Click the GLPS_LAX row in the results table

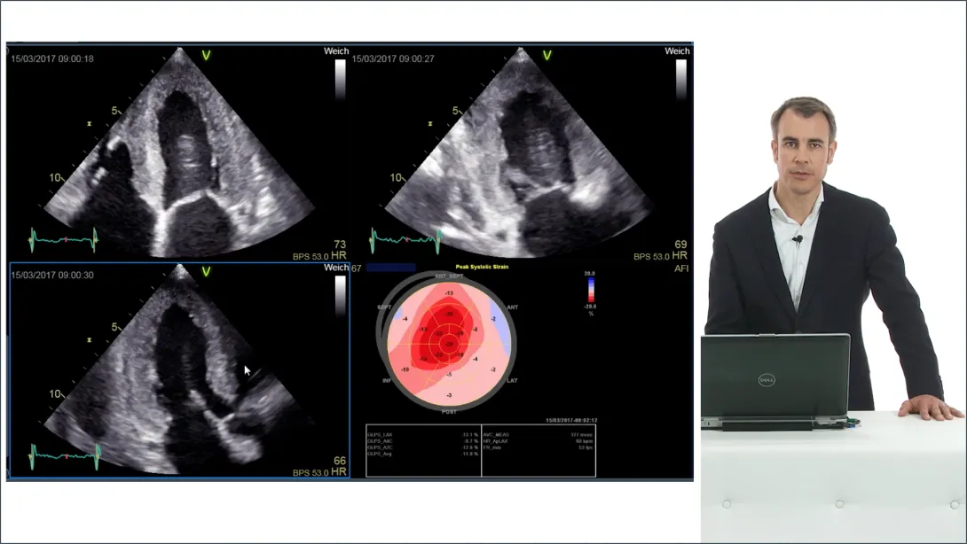(x=423, y=434)
